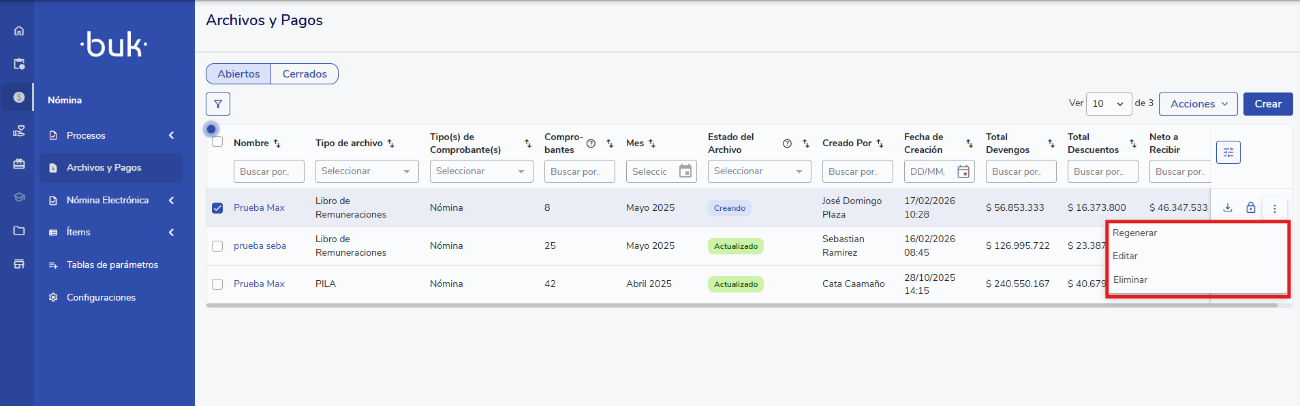The image size is (1300, 406).
Task: Click the filter funnel icon
Action: coord(218,104)
